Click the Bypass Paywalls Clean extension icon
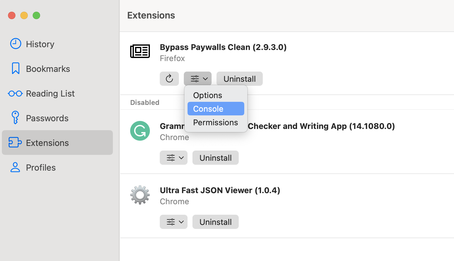This screenshot has height=261, width=454. pos(140,51)
